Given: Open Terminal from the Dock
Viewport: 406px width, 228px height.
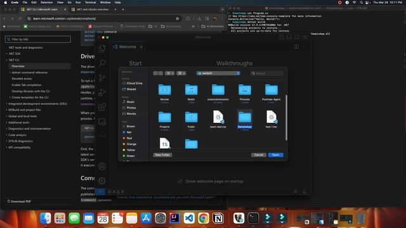Looking at the screenshot, I should pyautogui.click(x=253, y=218).
